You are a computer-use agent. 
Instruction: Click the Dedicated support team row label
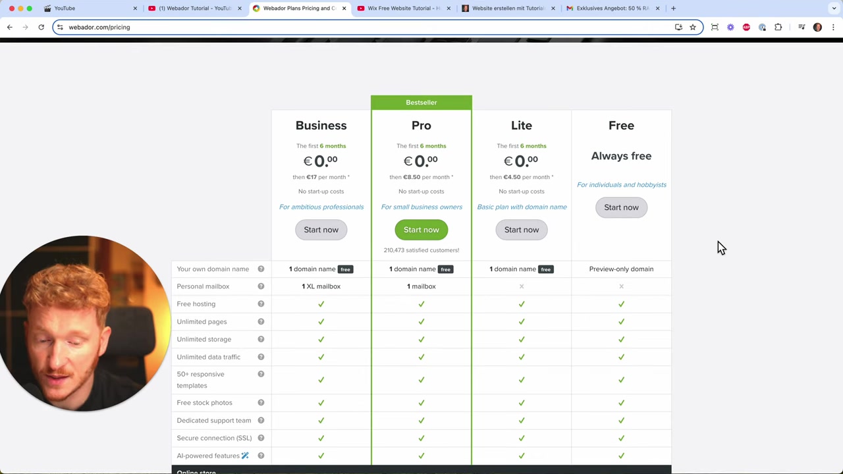click(213, 420)
